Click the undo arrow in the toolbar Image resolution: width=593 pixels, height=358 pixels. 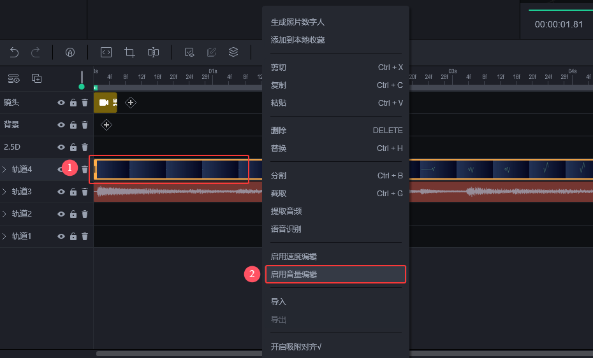point(14,52)
